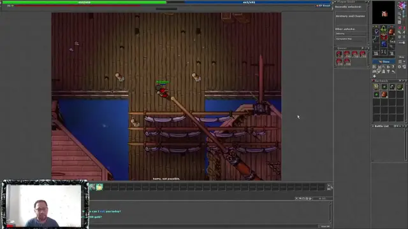Collapse the Battle List panel
Image resolution: width=408 pixels, height=229 pixels.
tap(403, 126)
